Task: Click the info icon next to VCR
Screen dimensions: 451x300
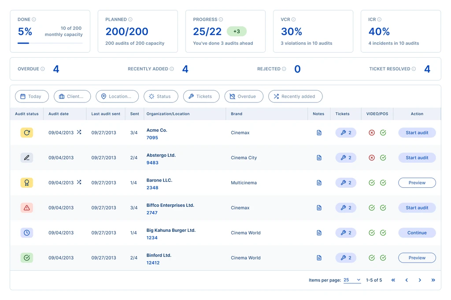Action: tap(293, 19)
